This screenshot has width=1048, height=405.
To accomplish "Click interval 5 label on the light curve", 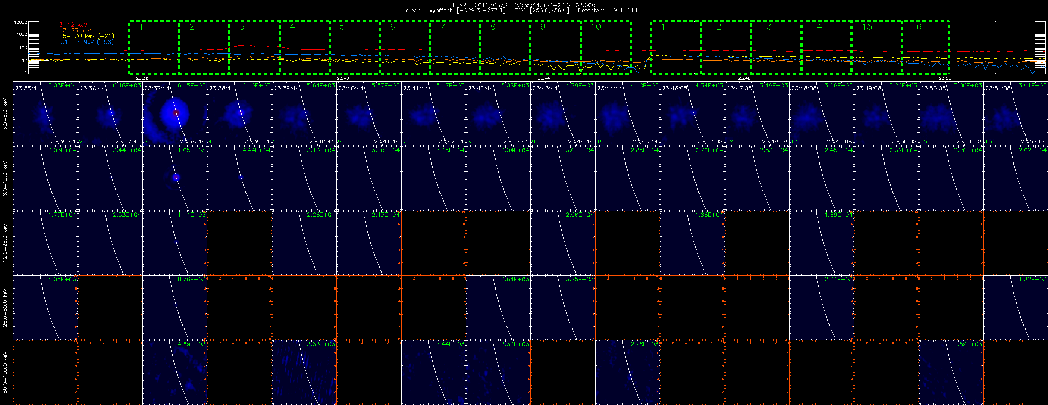I will pos(342,27).
